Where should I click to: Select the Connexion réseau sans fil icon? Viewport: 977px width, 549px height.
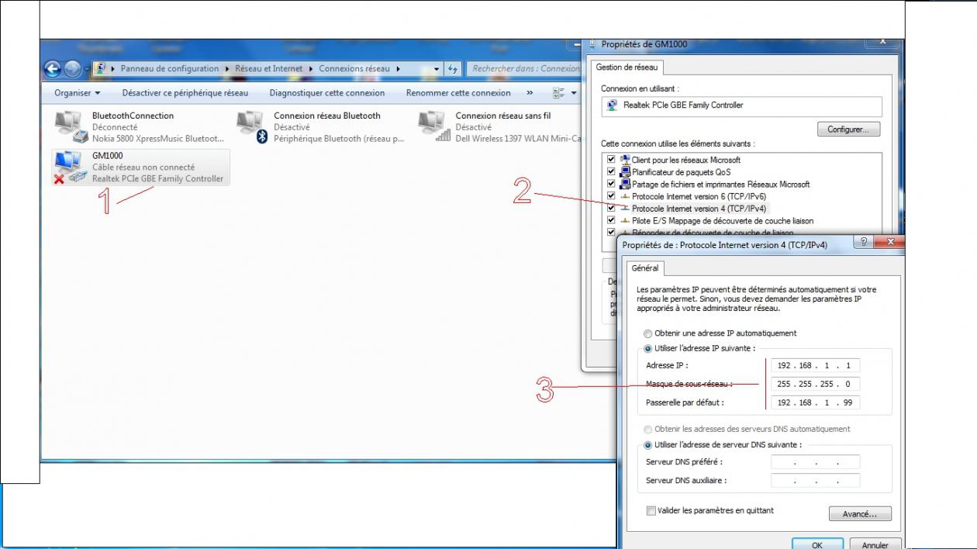point(434,126)
